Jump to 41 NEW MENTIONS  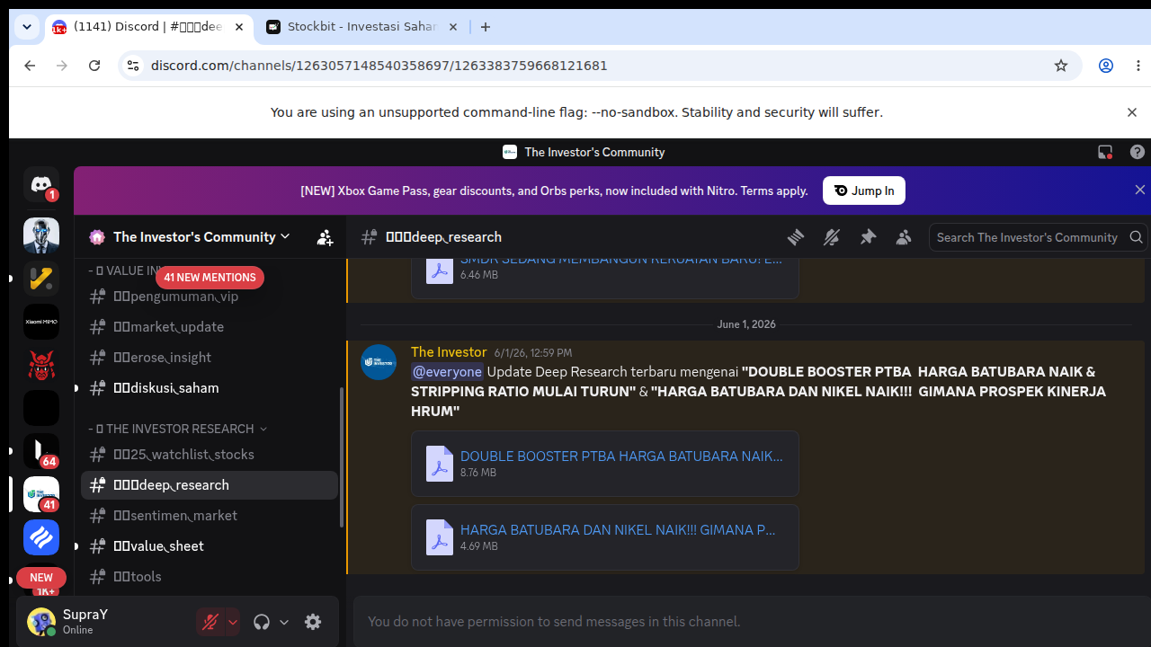coord(210,278)
